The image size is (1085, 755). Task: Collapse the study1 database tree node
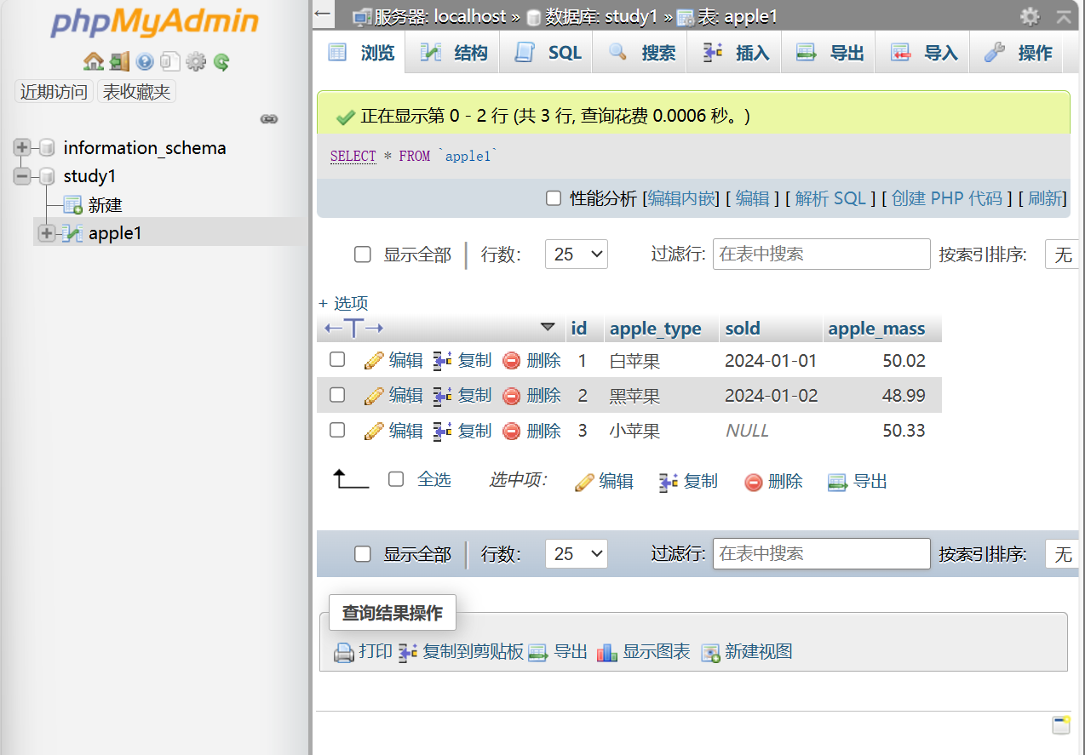(22, 176)
